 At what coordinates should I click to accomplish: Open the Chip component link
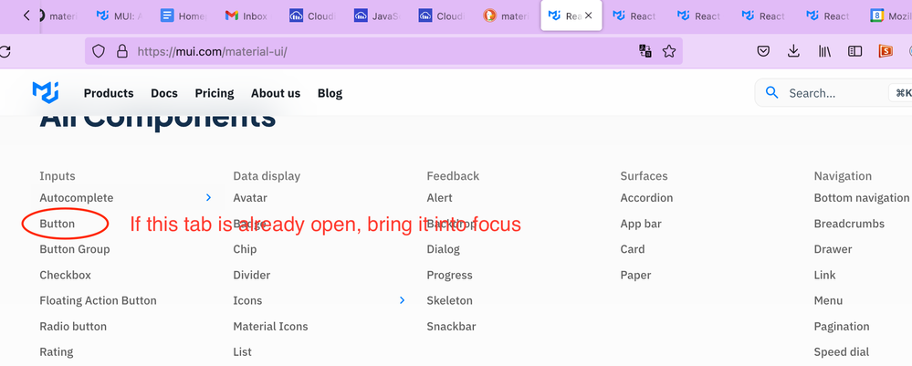click(245, 249)
